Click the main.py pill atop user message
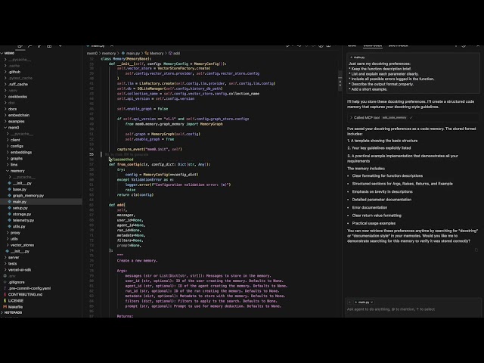Screen dimensions: 484x363 coord(357,57)
